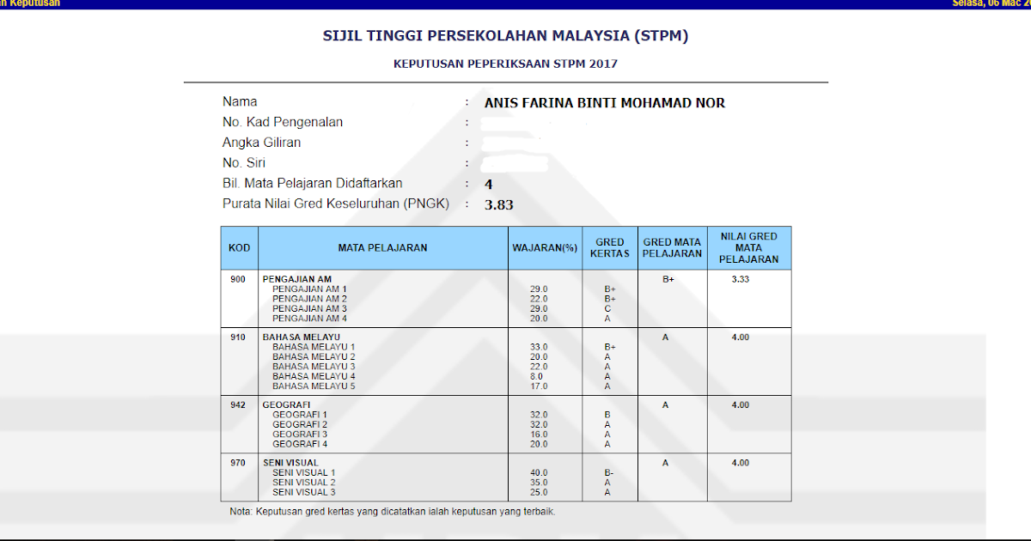Click the STPM certificate title heading
This screenshot has height=541, width=1031.
tap(506, 36)
